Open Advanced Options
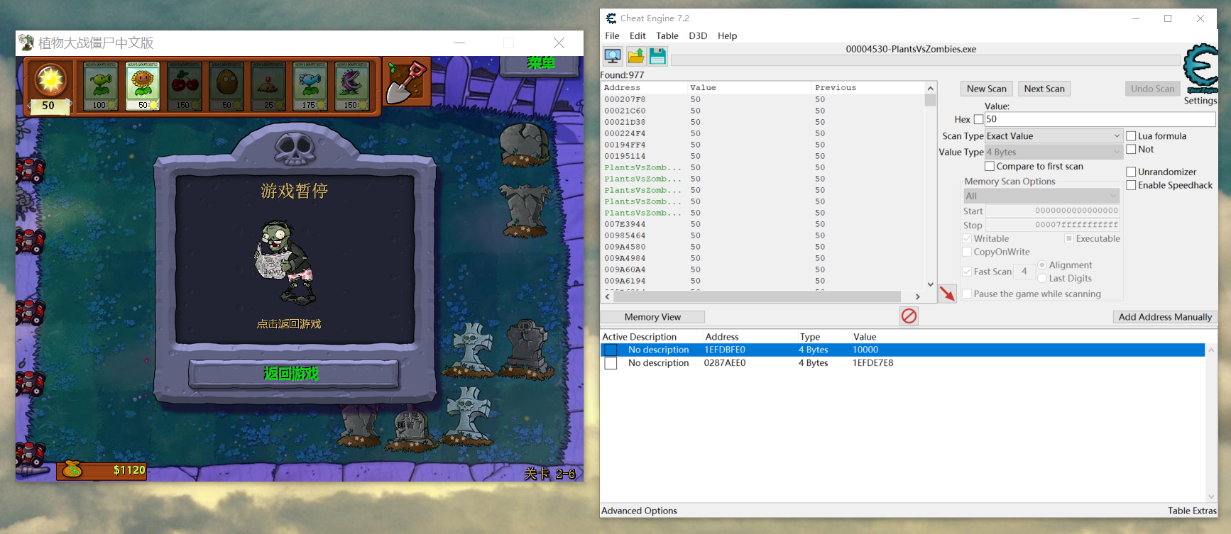1231x534 pixels. tap(639, 511)
